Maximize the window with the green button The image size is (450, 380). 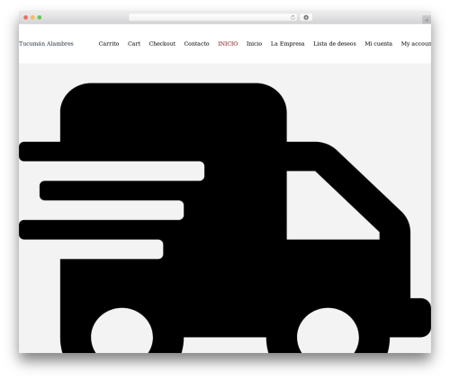40,18
